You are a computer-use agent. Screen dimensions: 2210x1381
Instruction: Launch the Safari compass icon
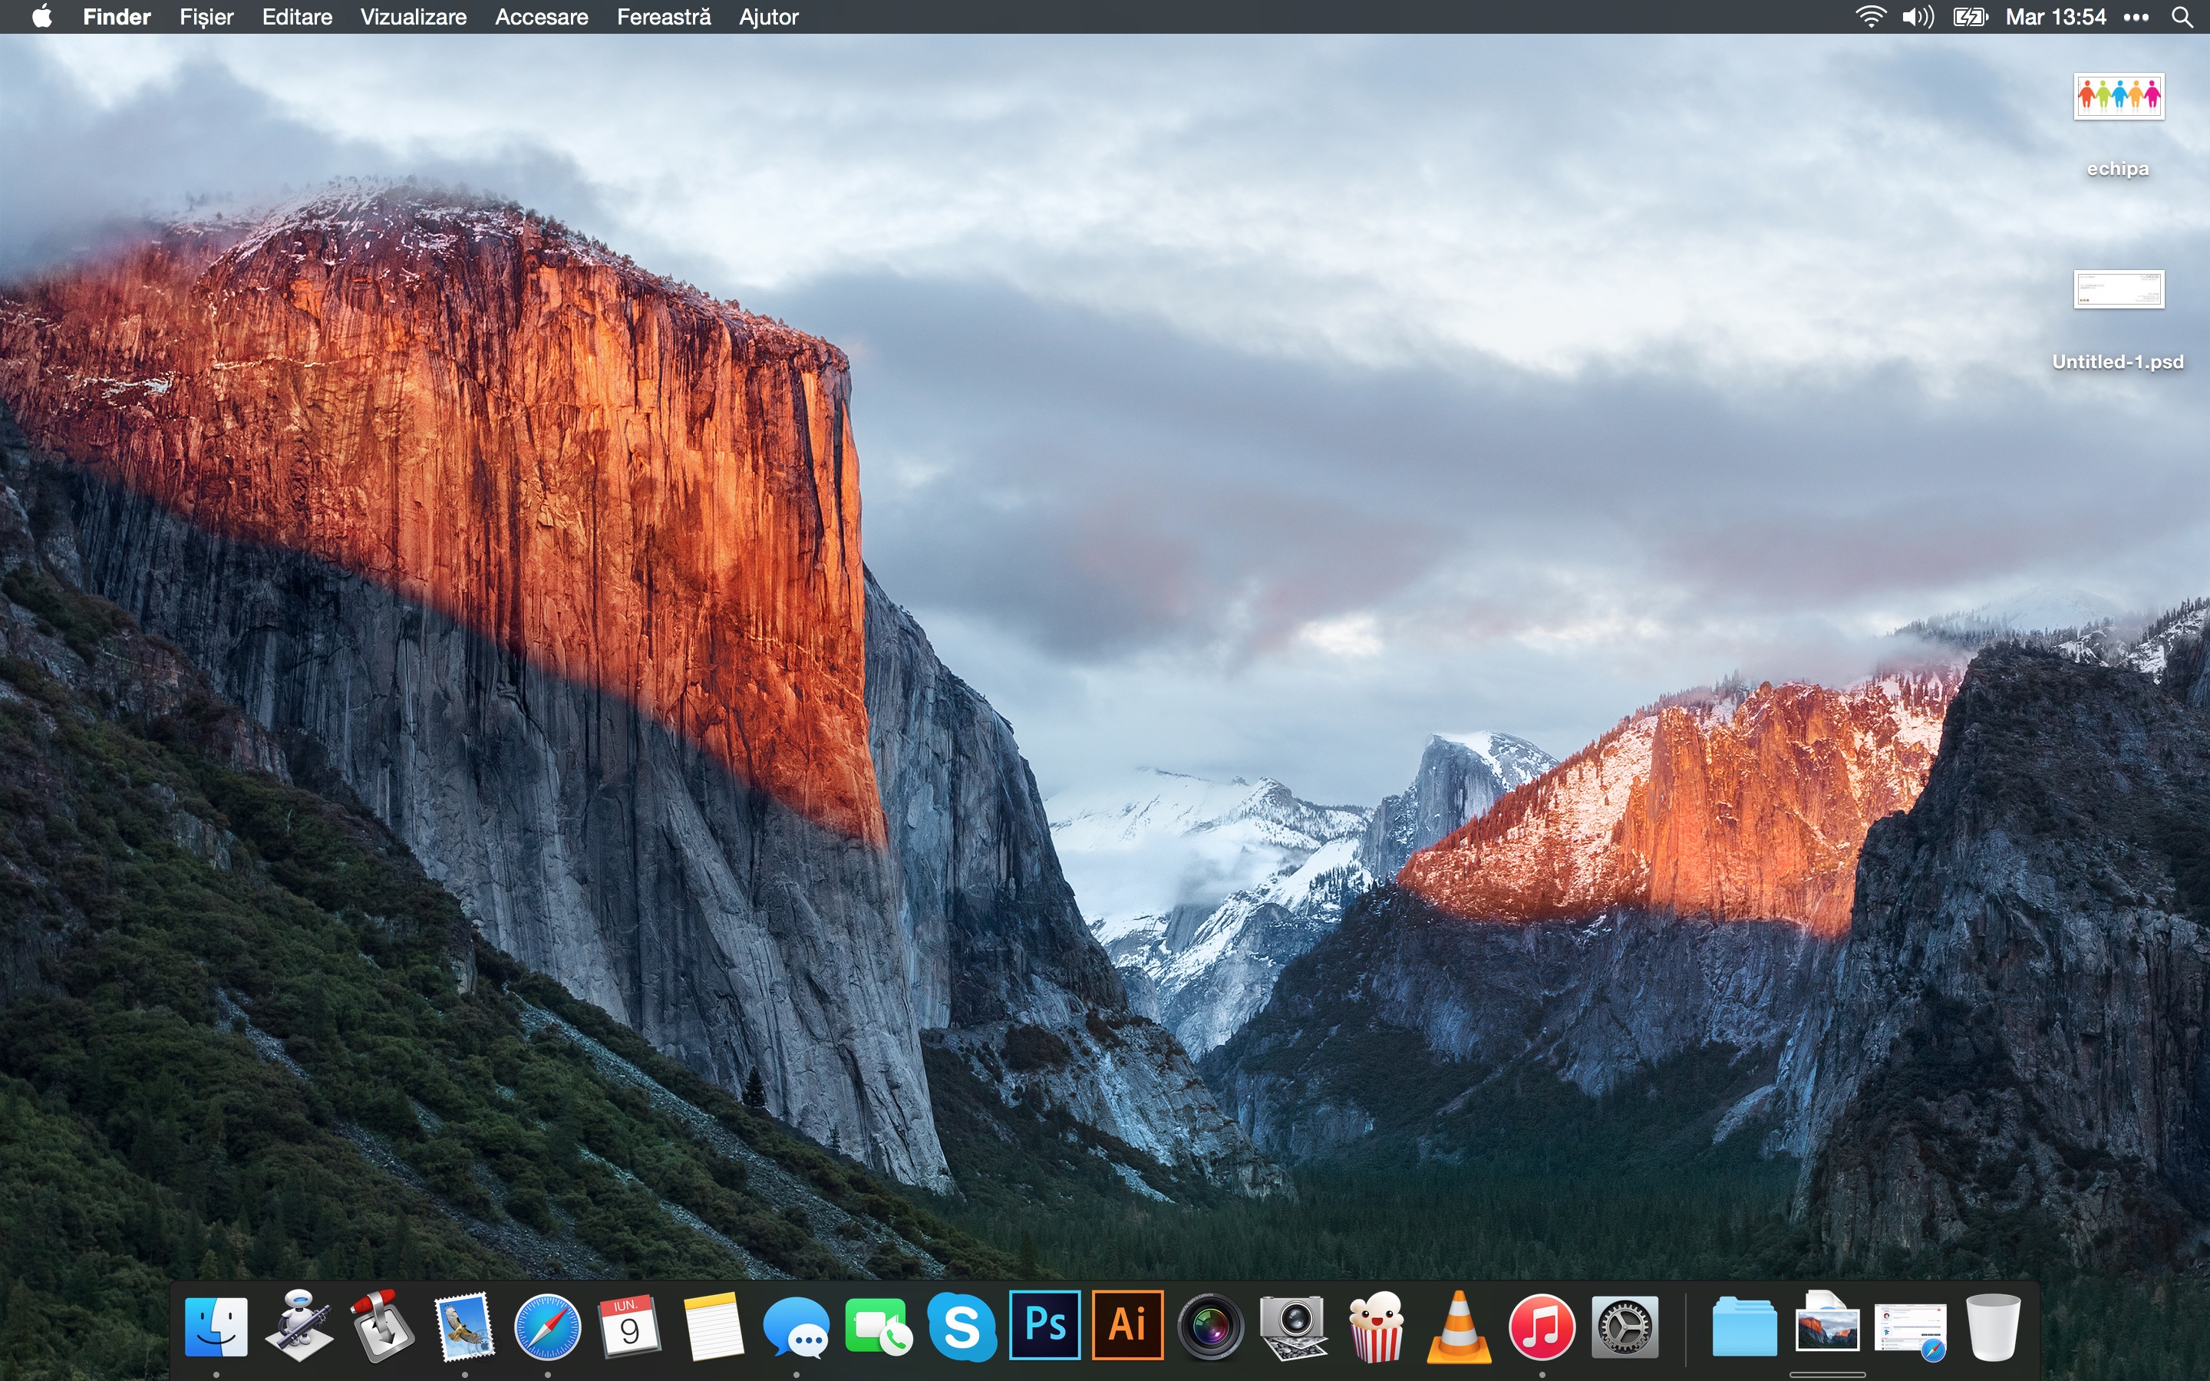tap(548, 1327)
